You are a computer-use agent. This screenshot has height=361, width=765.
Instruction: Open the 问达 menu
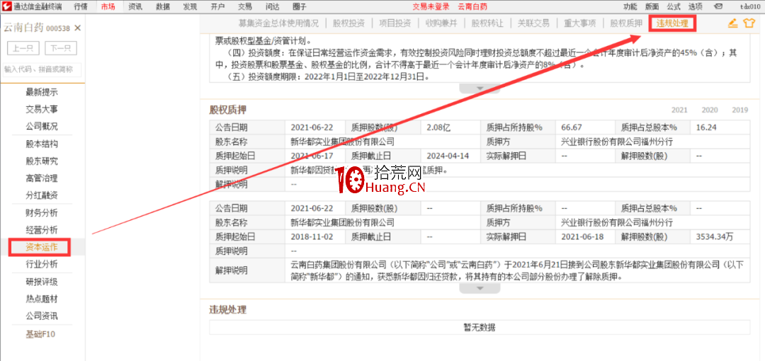pos(272,6)
